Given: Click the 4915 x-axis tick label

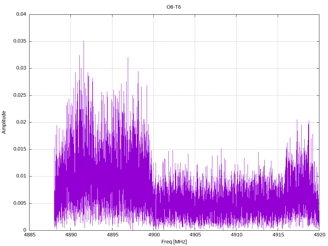Looking at the screenshot, I should [x=278, y=235].
